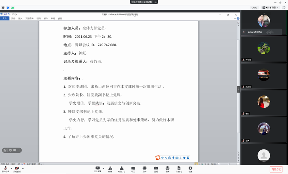Start recording the meeting
Screen dimensions: 288x174
point(145,169)
